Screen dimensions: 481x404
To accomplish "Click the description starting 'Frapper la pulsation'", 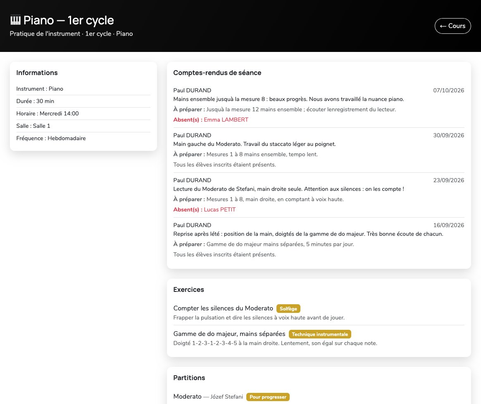I will 259,318.
